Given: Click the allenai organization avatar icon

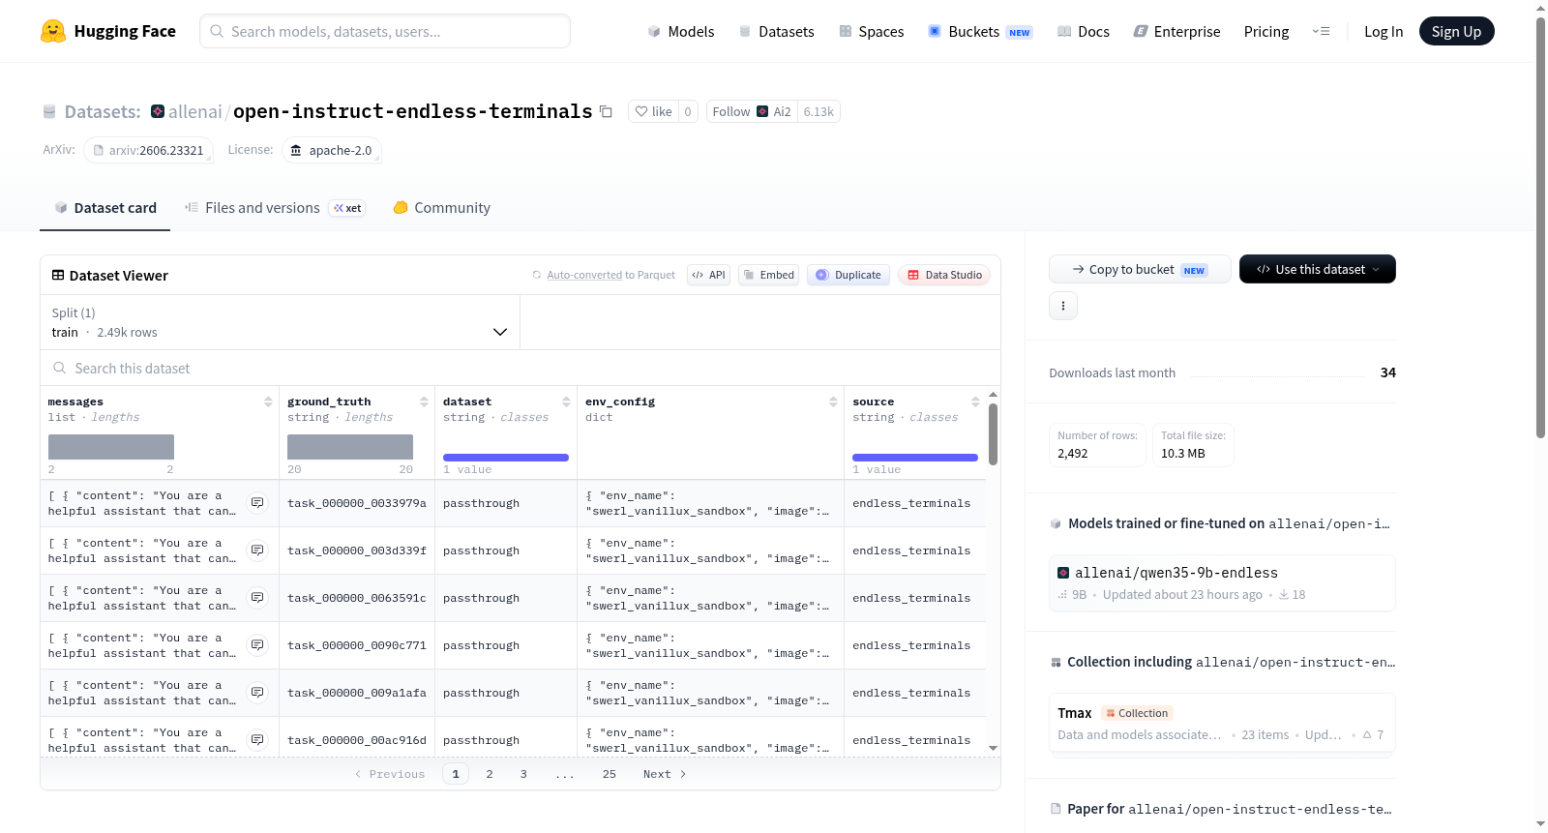Looking at the screenshot, I should [x=158, y=111].
